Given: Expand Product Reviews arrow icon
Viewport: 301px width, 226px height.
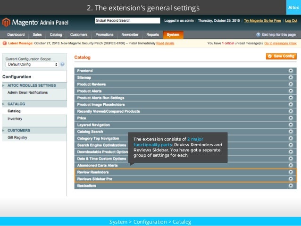Looking at the screenshot, I should [291, 84].
